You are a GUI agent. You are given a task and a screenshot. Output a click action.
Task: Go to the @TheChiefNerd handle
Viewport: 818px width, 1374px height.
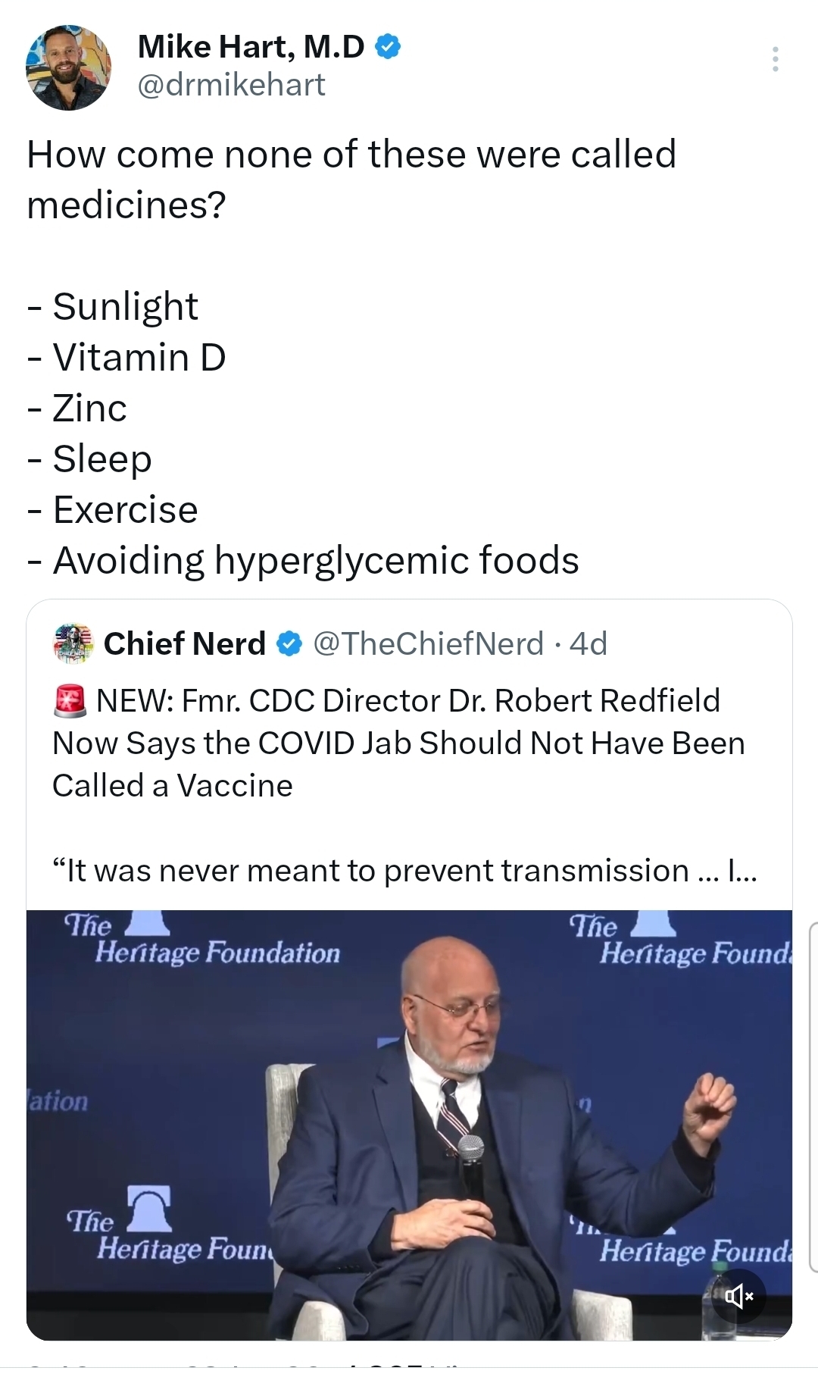tap(428, 644)
